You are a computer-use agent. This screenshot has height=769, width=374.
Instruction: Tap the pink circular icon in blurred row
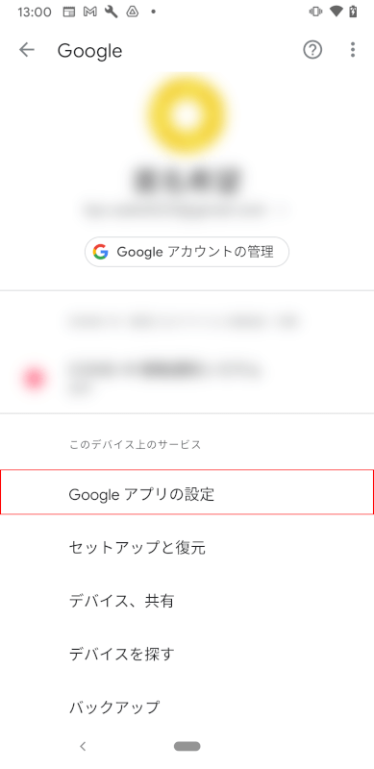[34, 379]
